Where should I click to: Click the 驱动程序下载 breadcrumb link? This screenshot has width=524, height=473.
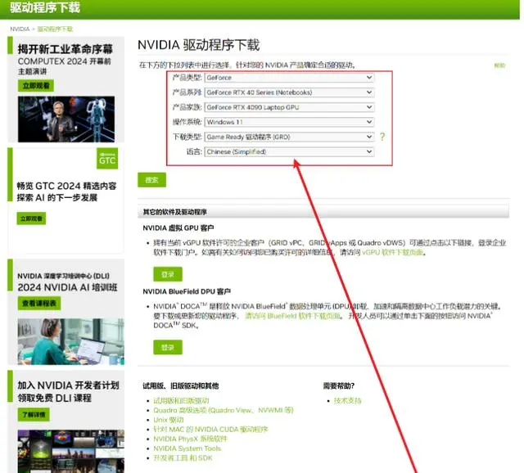click(x=55, y=29)
